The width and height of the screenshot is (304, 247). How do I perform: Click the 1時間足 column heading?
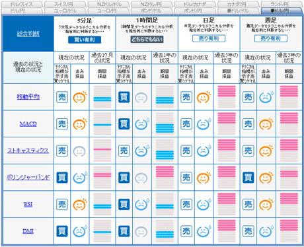point(147,20)
